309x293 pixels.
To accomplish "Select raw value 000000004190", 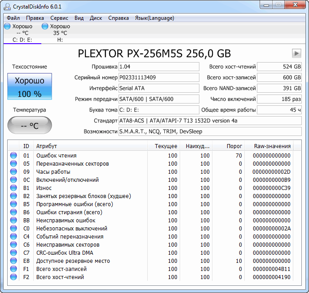I will click(x=272, y=277).
